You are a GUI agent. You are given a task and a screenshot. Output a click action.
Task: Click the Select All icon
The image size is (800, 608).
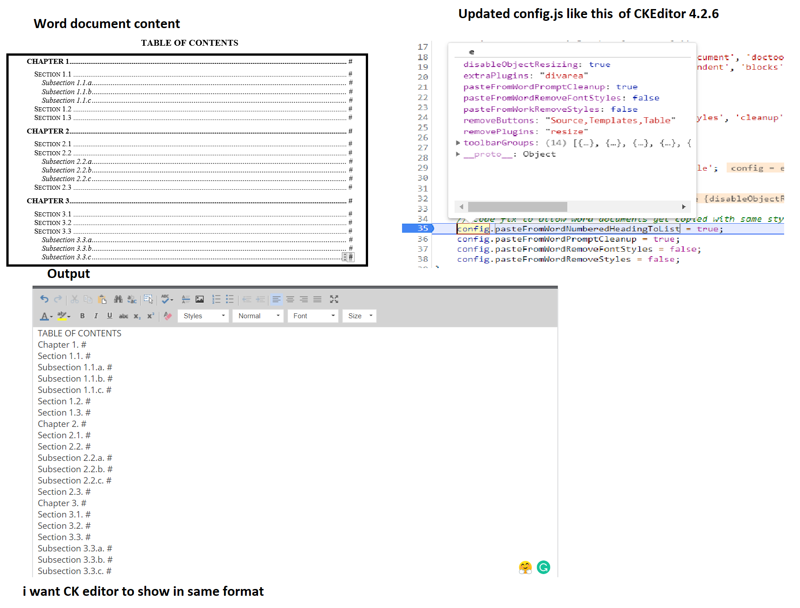point(149,299)
